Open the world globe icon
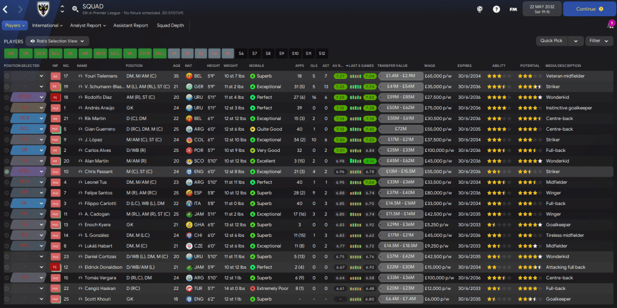Viewport: 617px width, 308px height. coord(479,9)
